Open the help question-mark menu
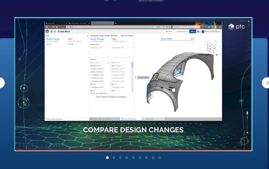 tap(199, 31)
